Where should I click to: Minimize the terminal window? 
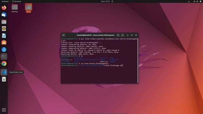click(x=128, y=35)
